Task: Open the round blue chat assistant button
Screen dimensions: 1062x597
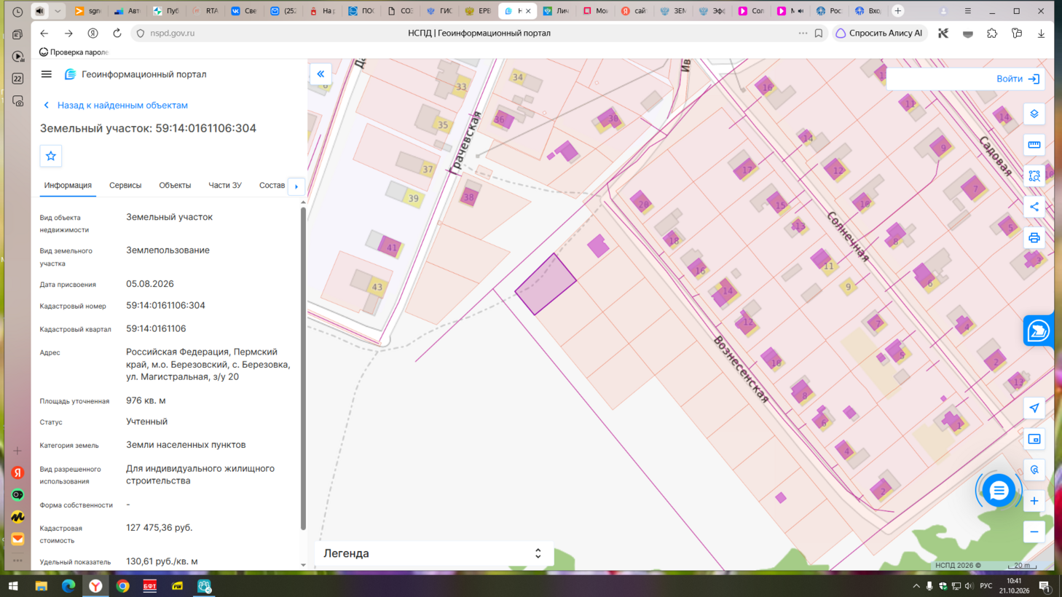Action: click(999, 491)
